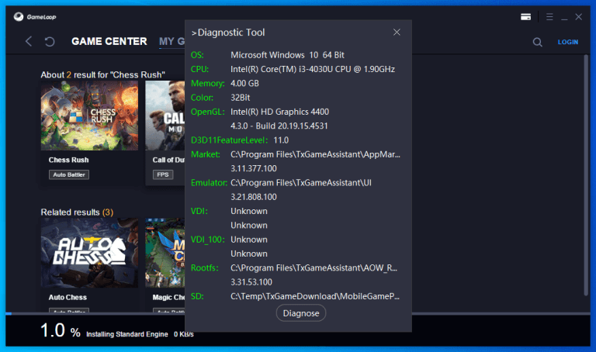Click the SD path MobileGameP... text

pos(315,296)
